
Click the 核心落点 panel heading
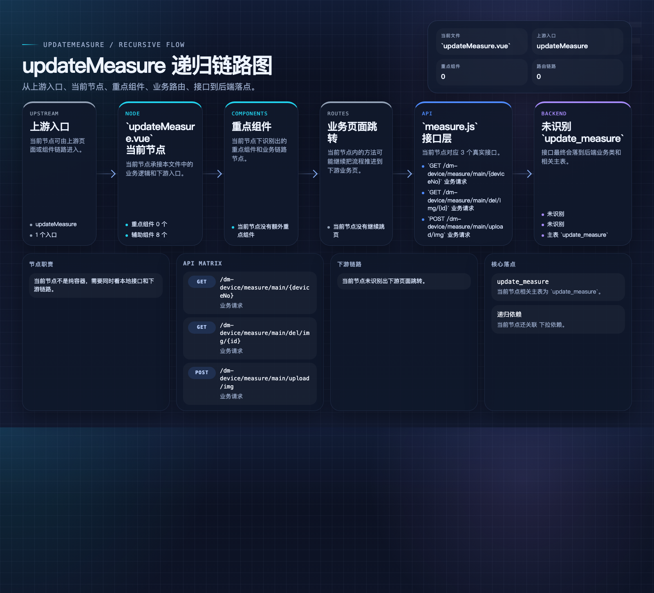click(x=503, y=264)
